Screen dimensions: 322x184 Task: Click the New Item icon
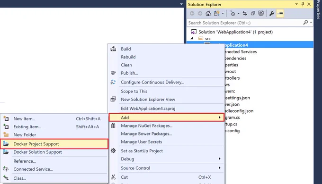click(x=6, y=119)
